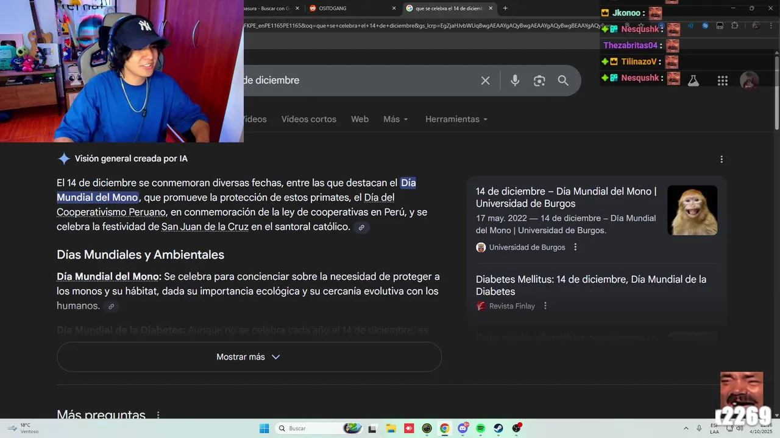This screenshot has width=780, height=438.
Task: Close the 'basura - Buscar con' tab
Action: pyautogui.click(x=297, y=8)
